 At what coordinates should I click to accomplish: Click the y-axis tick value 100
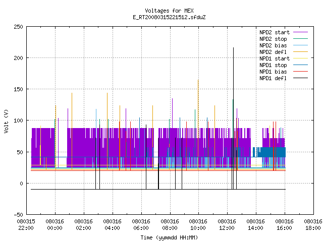18,120
